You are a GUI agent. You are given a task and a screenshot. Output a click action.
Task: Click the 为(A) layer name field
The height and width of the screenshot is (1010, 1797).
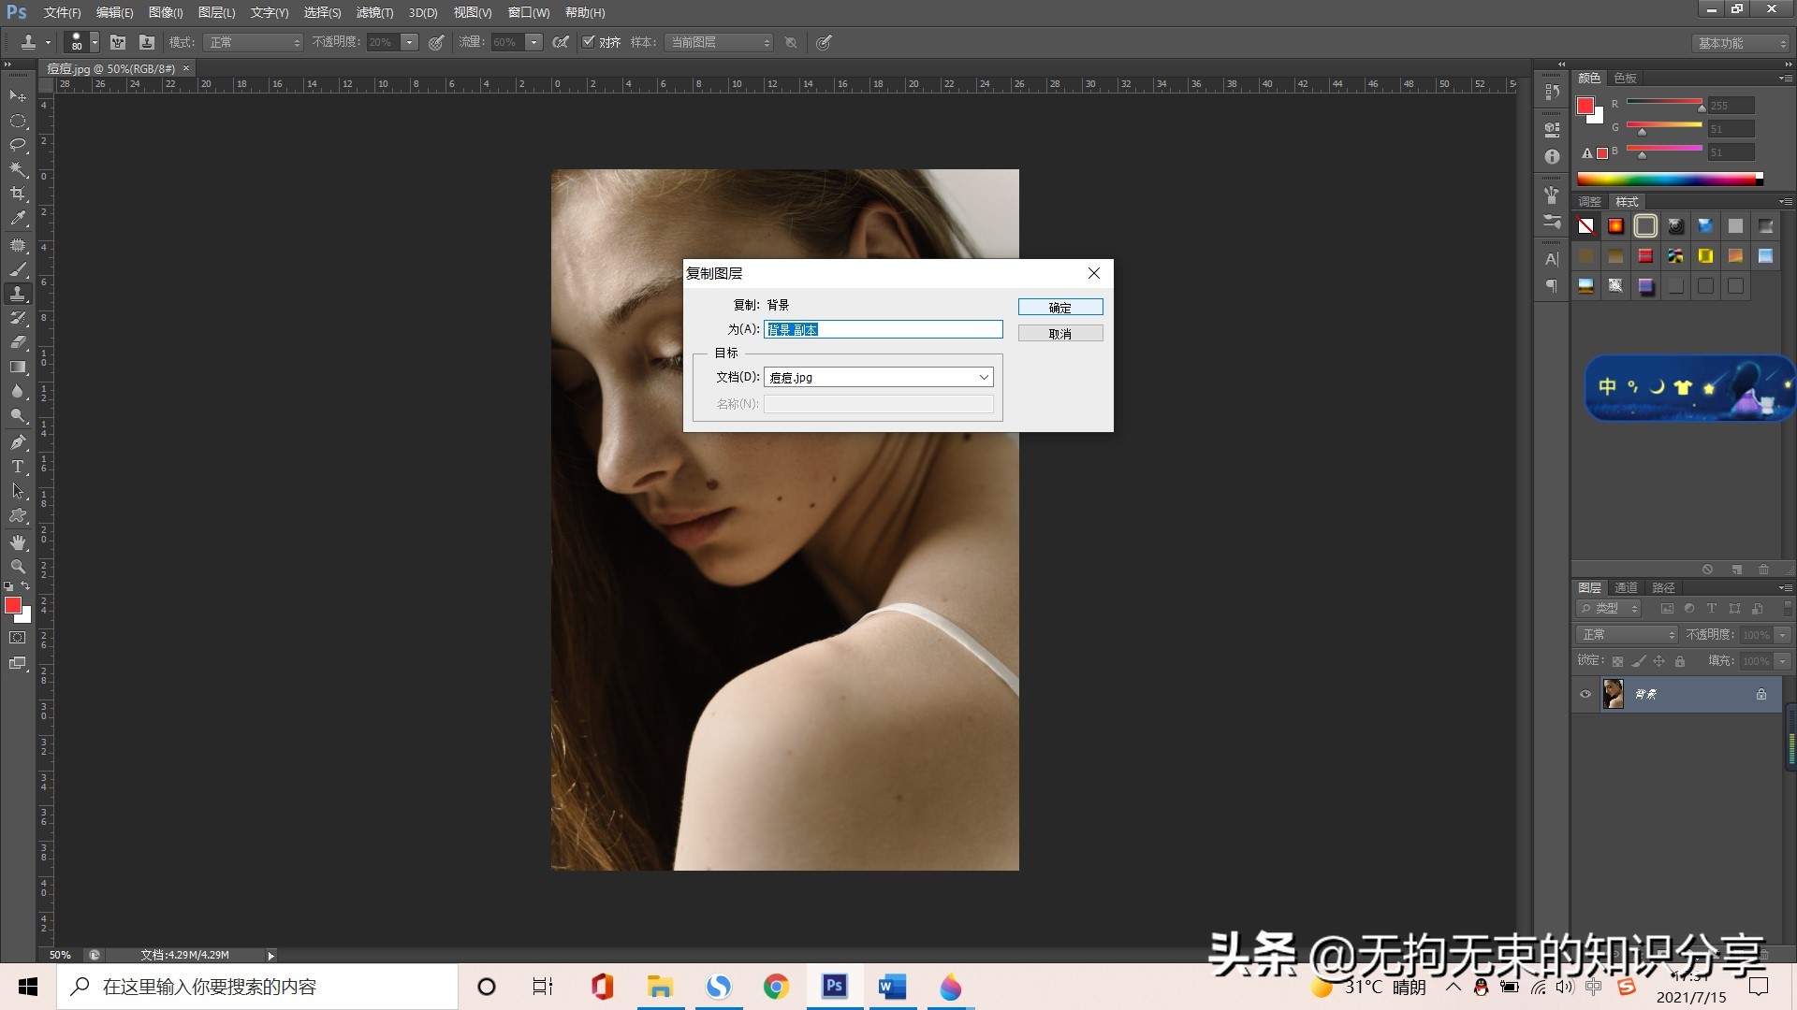(883, 329)
